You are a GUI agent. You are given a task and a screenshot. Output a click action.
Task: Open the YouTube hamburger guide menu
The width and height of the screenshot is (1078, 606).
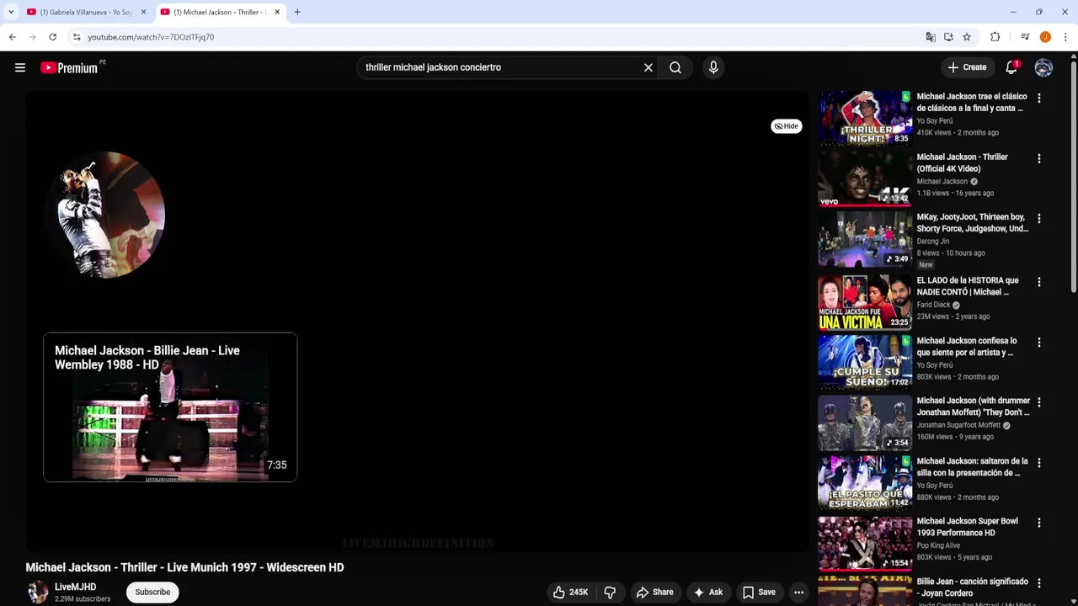tap(20, 67)
